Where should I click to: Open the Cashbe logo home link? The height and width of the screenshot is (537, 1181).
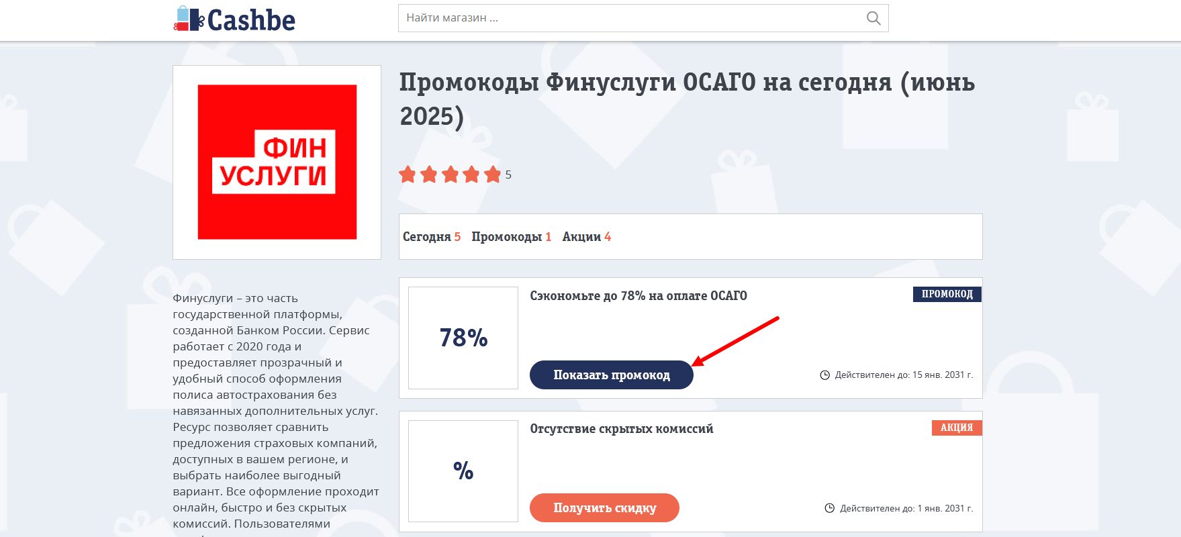(234, 19)
